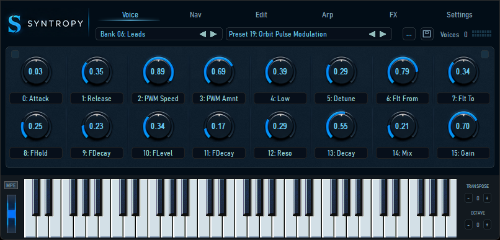
Task: Open the ellipsis more options button
Action: (409, 33)
